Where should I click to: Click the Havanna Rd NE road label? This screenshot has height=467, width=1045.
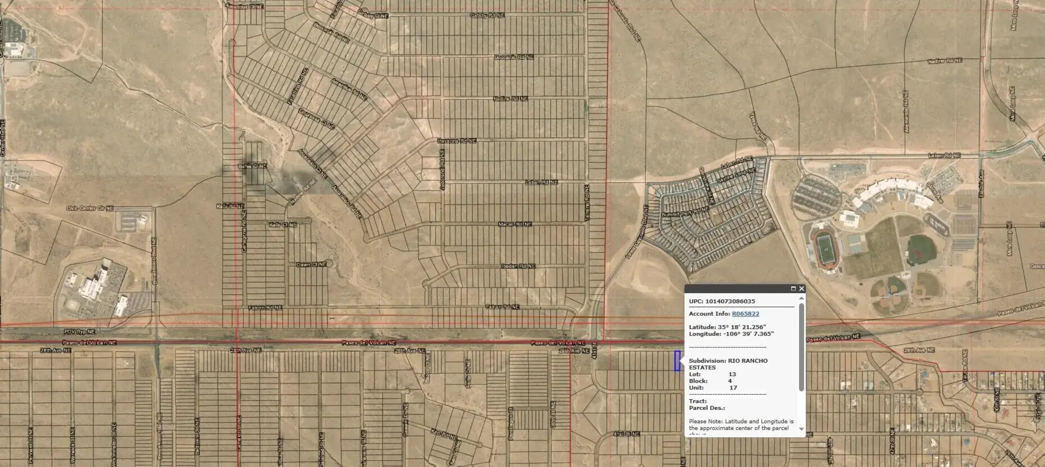[457, 141]
